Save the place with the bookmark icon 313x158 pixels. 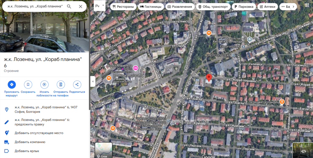pyautogui.click(x=28, y=85)
